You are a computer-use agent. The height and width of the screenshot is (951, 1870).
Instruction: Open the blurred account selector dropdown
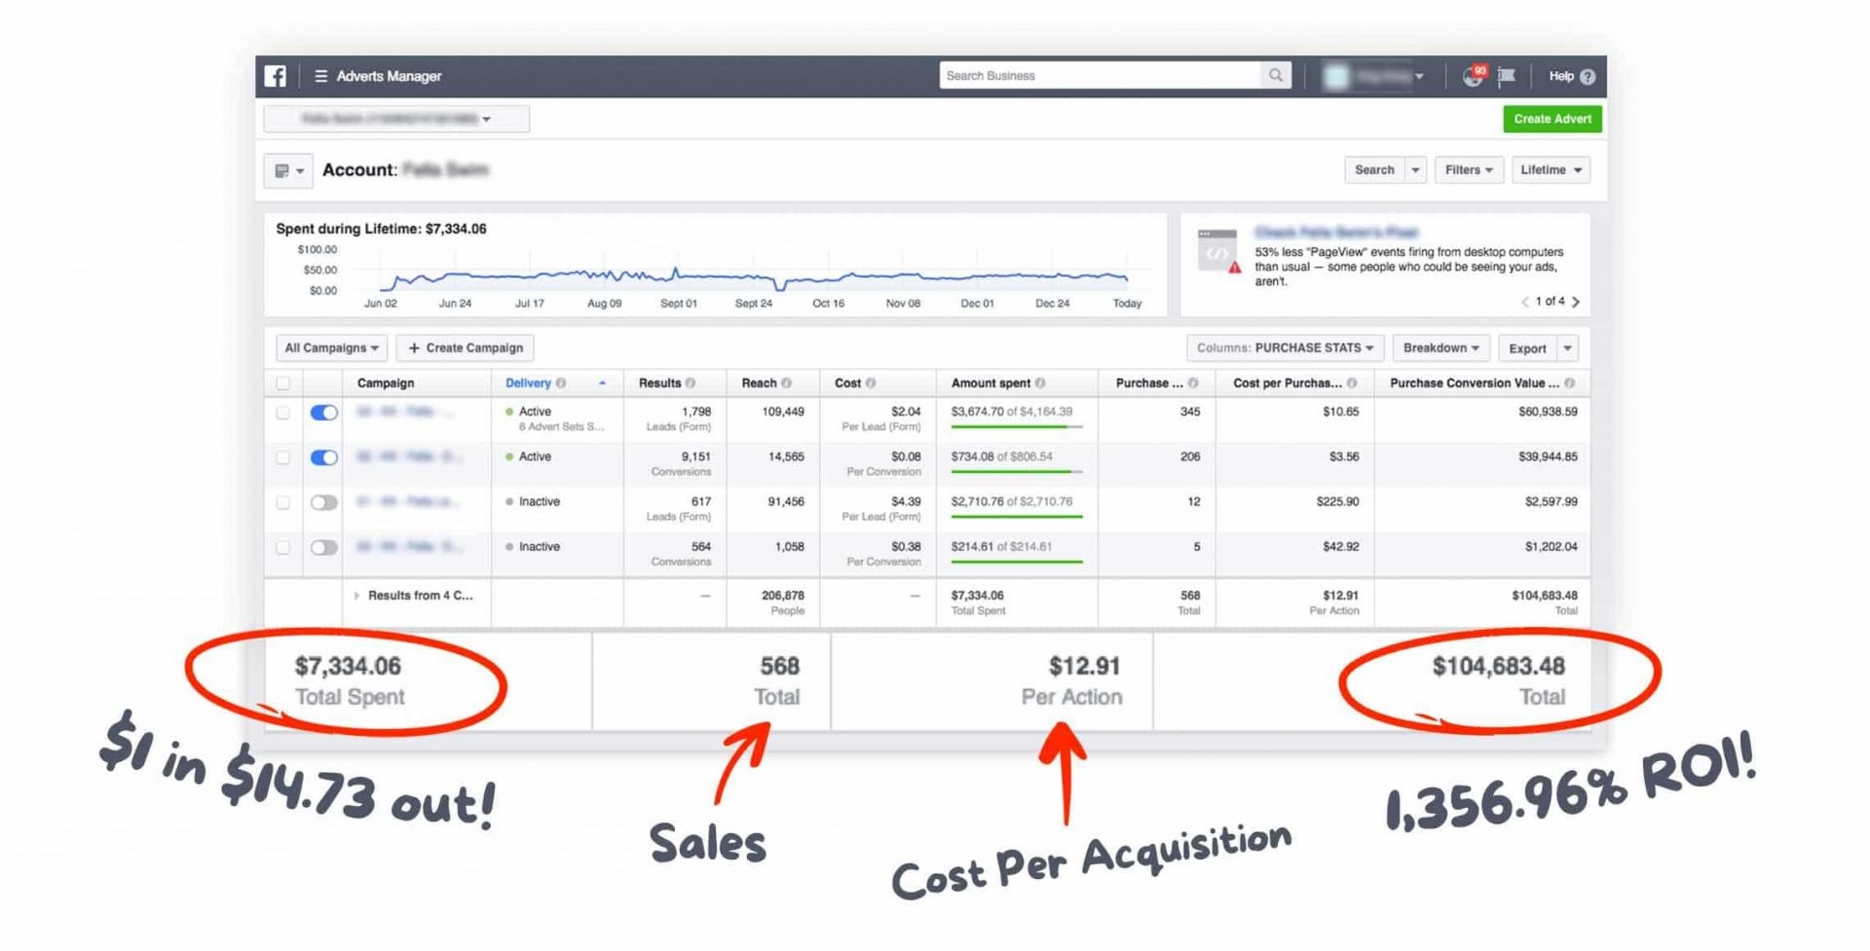[396, 119]
